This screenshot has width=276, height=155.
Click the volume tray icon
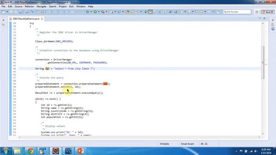256,151
